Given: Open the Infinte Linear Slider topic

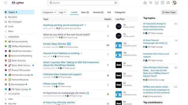Looking at the screenshot, I should click(54, 84).
